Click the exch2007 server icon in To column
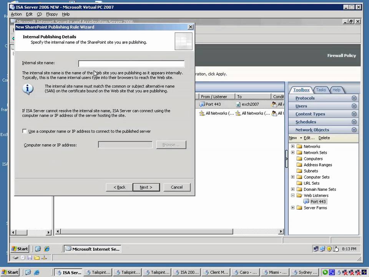The height and width of the screenshot is (277, 369). (x=238, y=104)
